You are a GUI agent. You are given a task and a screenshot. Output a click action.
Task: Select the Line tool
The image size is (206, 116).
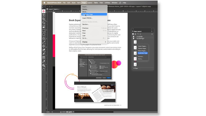coord(44,42)
